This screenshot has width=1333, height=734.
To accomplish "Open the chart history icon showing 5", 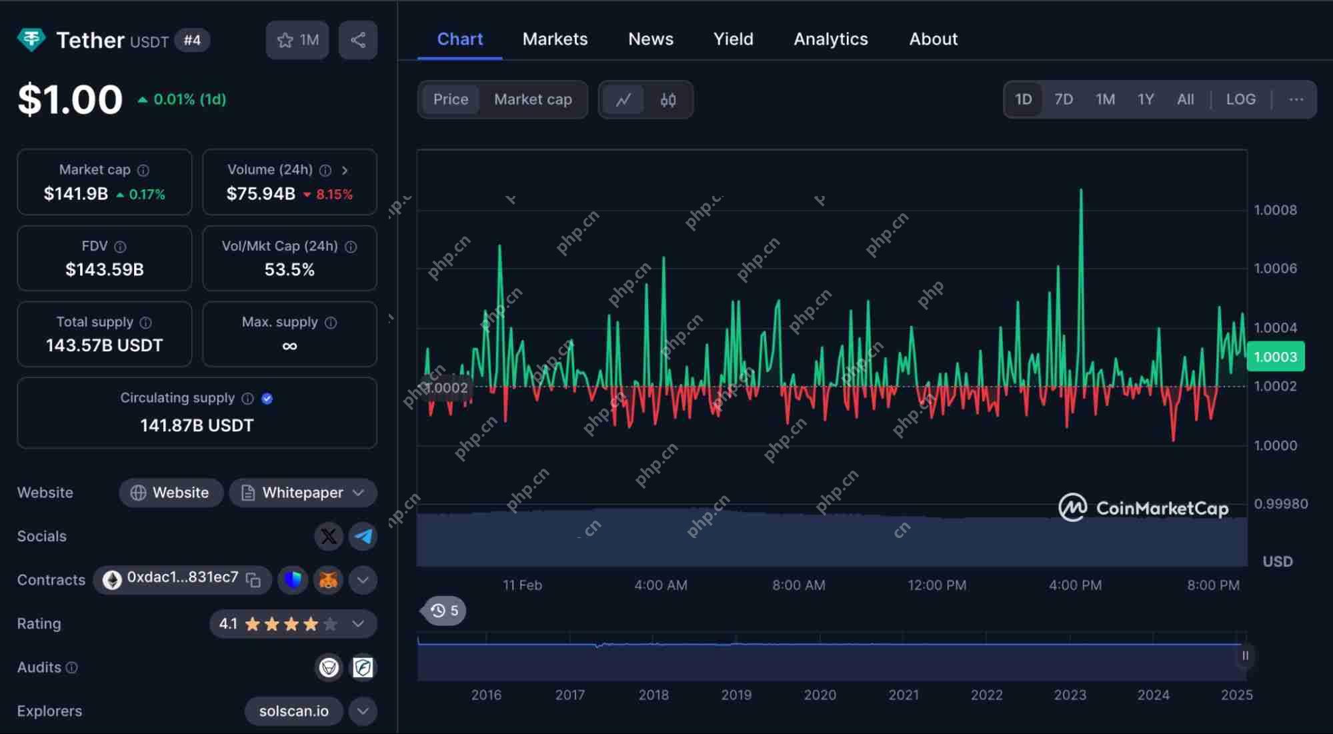I will click(442, 610).
